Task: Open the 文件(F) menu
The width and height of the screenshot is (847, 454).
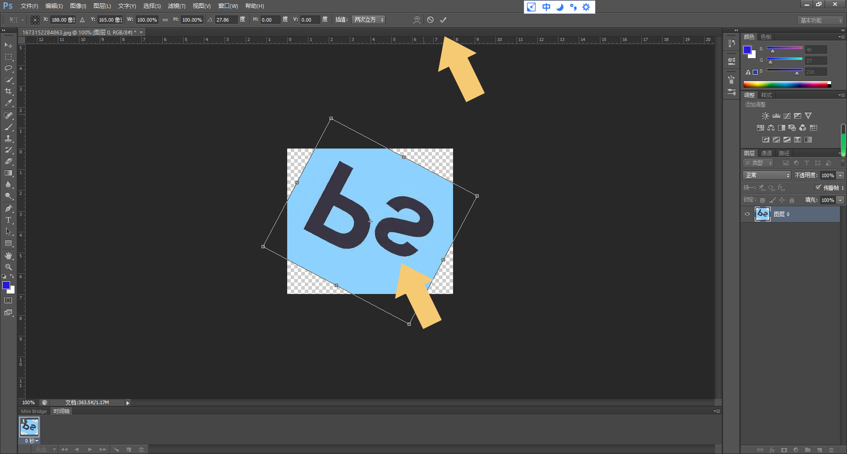Action: pyautogui.click(x=29, y=6)
